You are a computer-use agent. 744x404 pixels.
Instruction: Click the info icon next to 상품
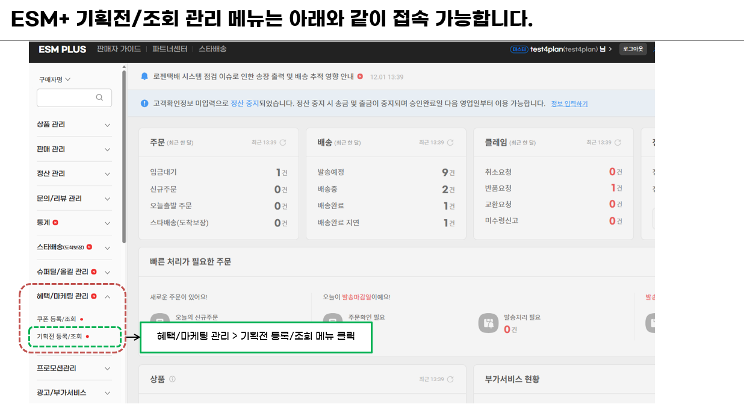pyautogui.click(x=173, y=379)
